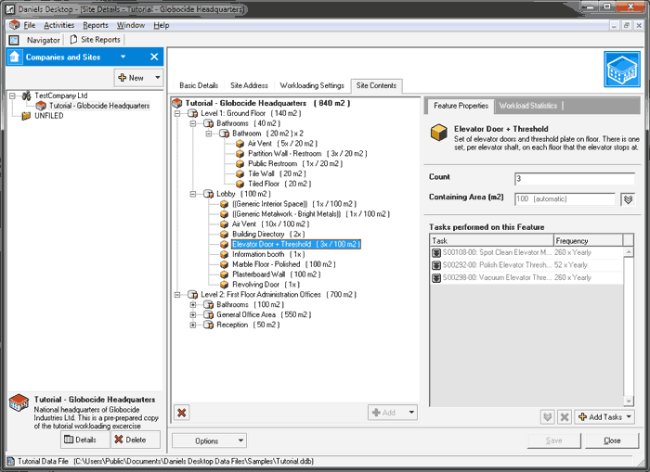Expand the Reception node
This screenshot has width=650, height=472.
click(x=193, y=325)
